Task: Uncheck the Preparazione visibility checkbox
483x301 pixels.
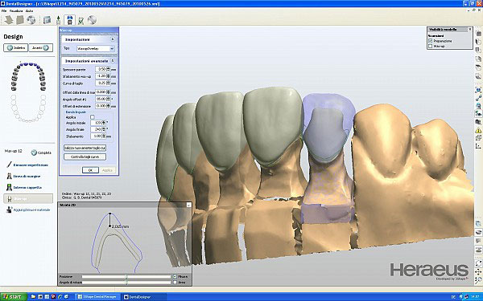Action: point(431,41)
